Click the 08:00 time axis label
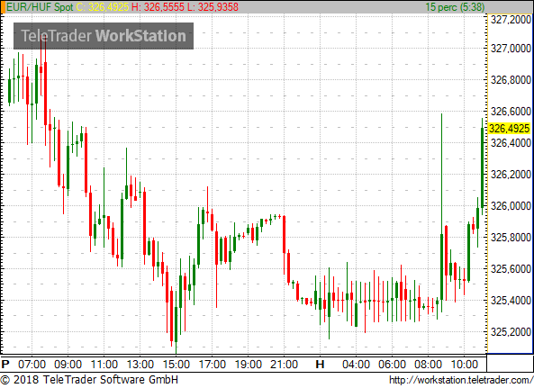The width and height of the screenshot is (534, 388). tap(428, 365)
